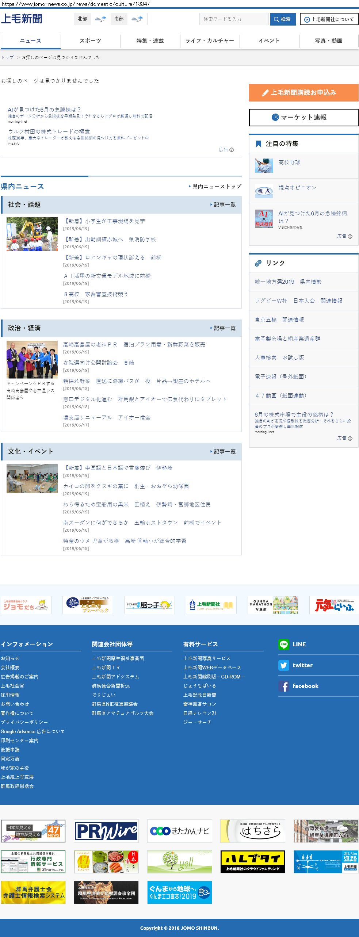
Task: Click the LINE icon in footer
Action: [283, 644]
